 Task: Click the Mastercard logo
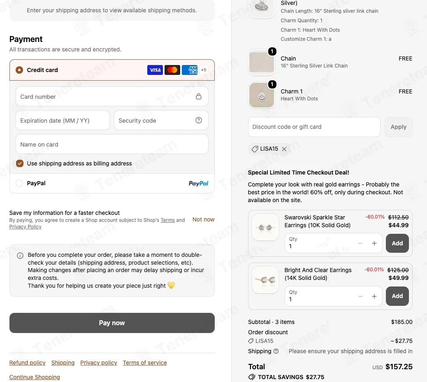click(172, 70)
